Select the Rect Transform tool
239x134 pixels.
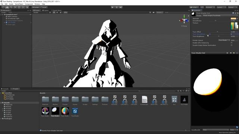[19, 7]
